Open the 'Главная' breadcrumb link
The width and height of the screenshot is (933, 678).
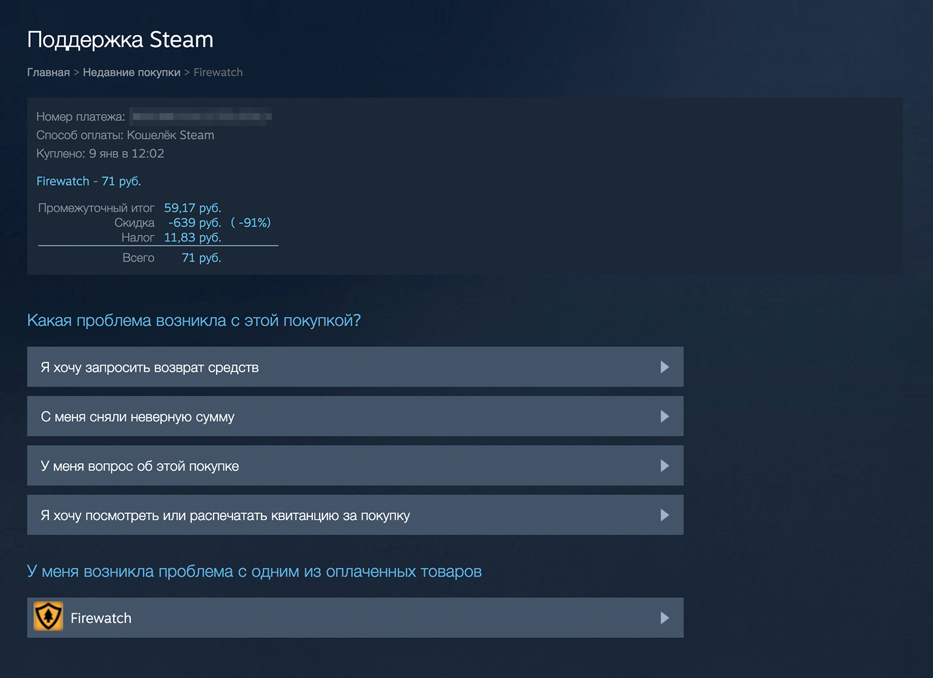[48, 73]
